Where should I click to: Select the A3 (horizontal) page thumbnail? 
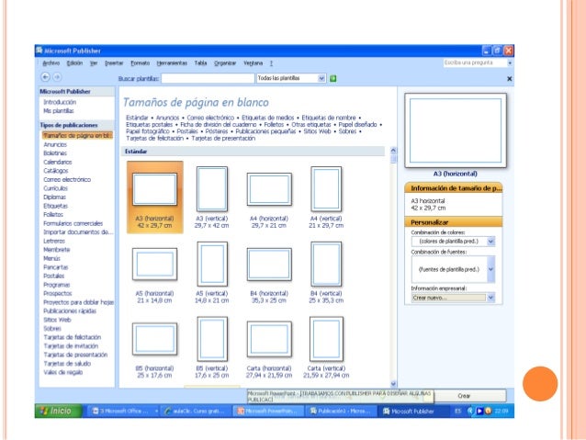154,189
